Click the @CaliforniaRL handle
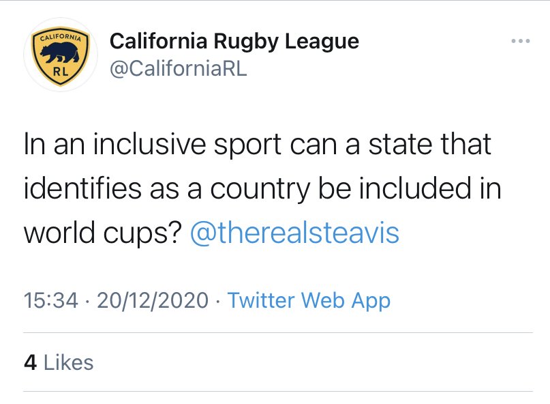This screenshot has width=550, height=404. pyautogui.click(x=179, y=68)
